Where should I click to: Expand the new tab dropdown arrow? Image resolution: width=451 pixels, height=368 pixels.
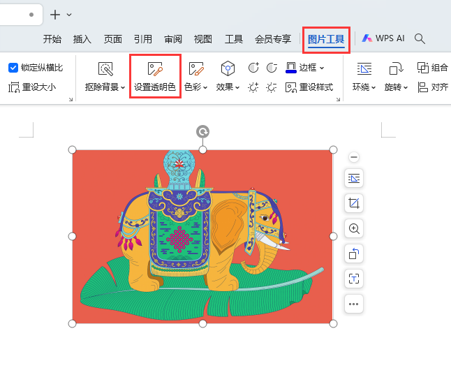pyautogui.click(x=69, y=15)
